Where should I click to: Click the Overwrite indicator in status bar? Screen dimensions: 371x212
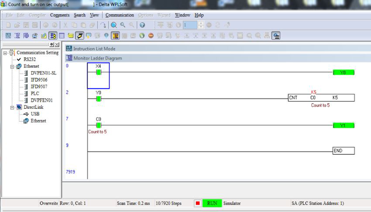pyautogui.click(x=49, y=203)
